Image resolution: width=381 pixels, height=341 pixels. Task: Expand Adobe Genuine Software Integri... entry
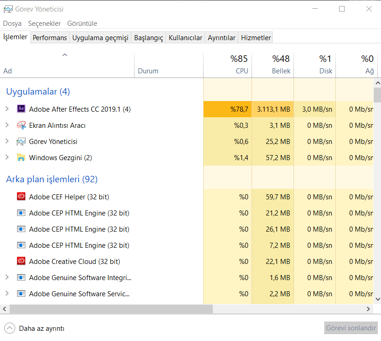point(7,277)
